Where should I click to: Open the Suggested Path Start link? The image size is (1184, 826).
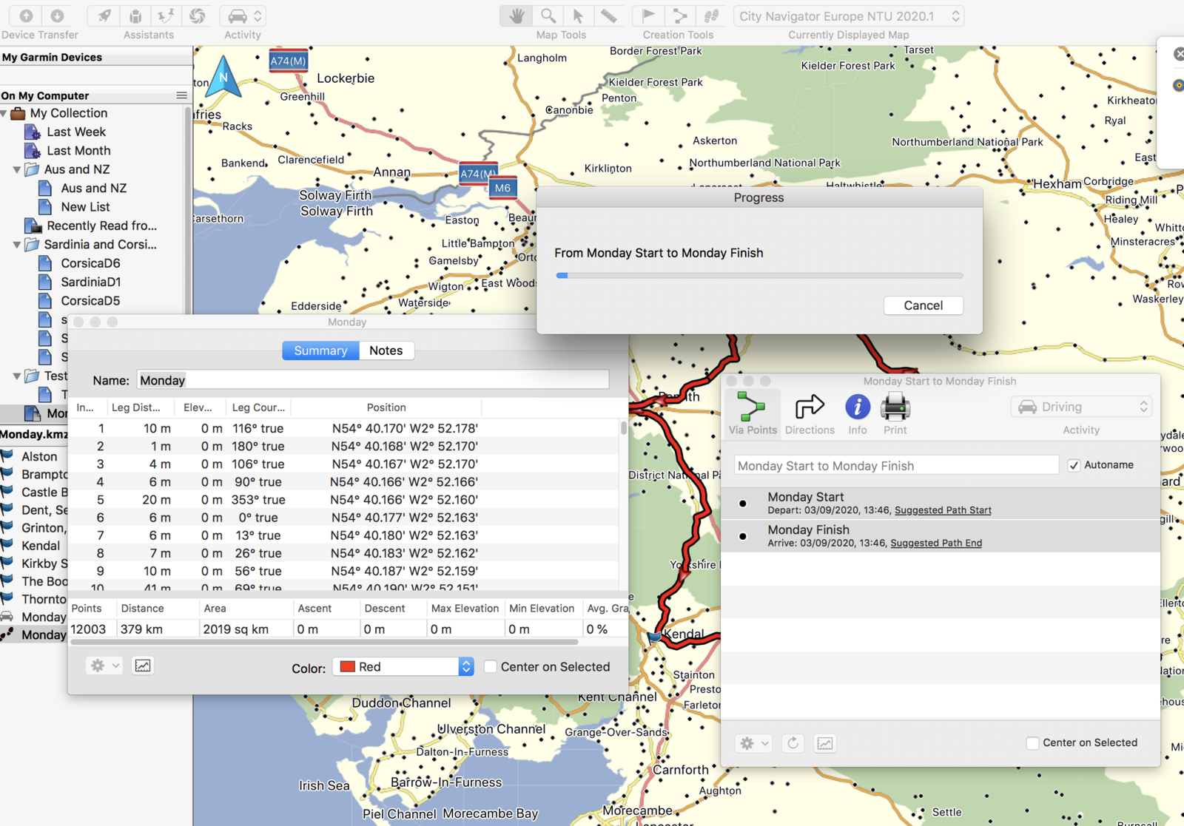coord(943,510)
